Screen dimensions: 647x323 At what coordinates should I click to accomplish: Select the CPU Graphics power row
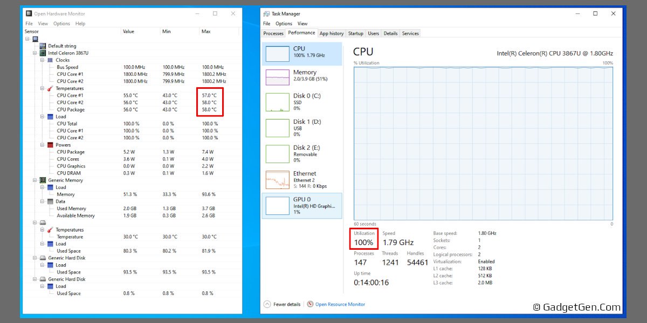pyautogui.click(x=131, y=166)
